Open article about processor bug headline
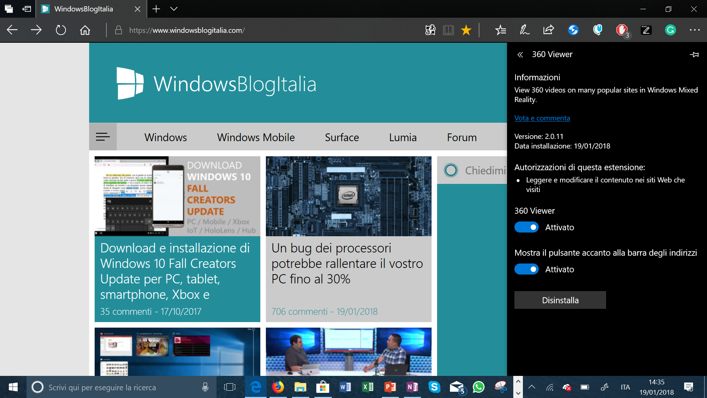The height and width of the screenshot is (398, 707). point(347,263)
